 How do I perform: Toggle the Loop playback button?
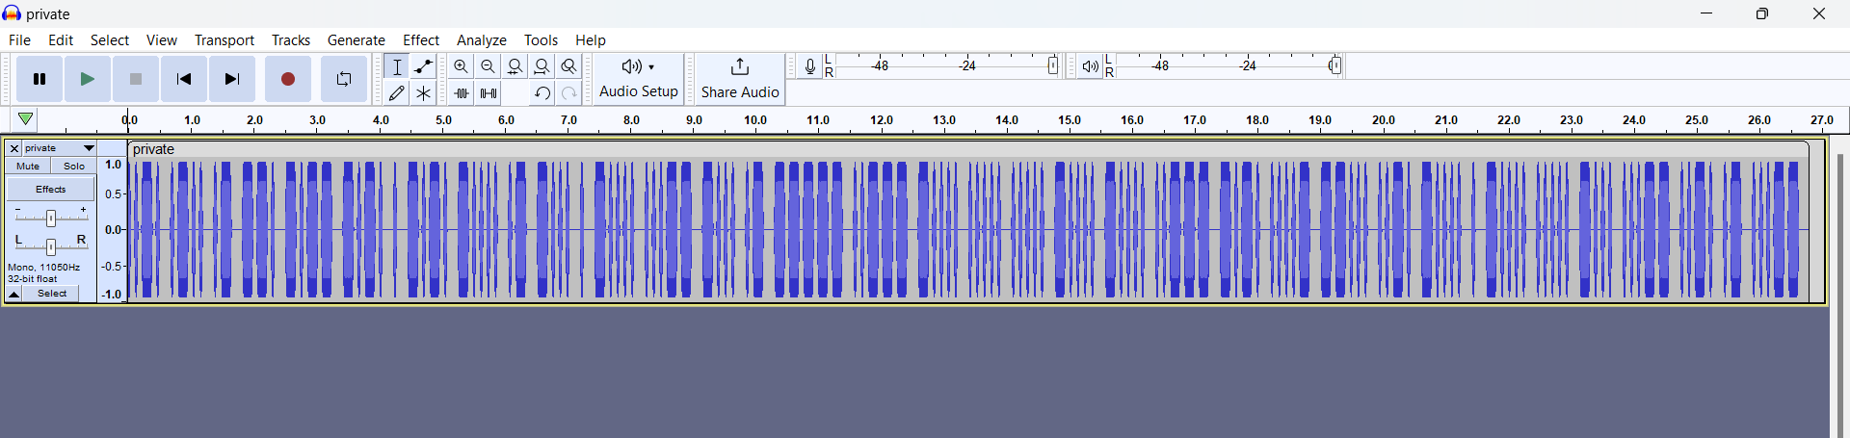tap(344, 79)
